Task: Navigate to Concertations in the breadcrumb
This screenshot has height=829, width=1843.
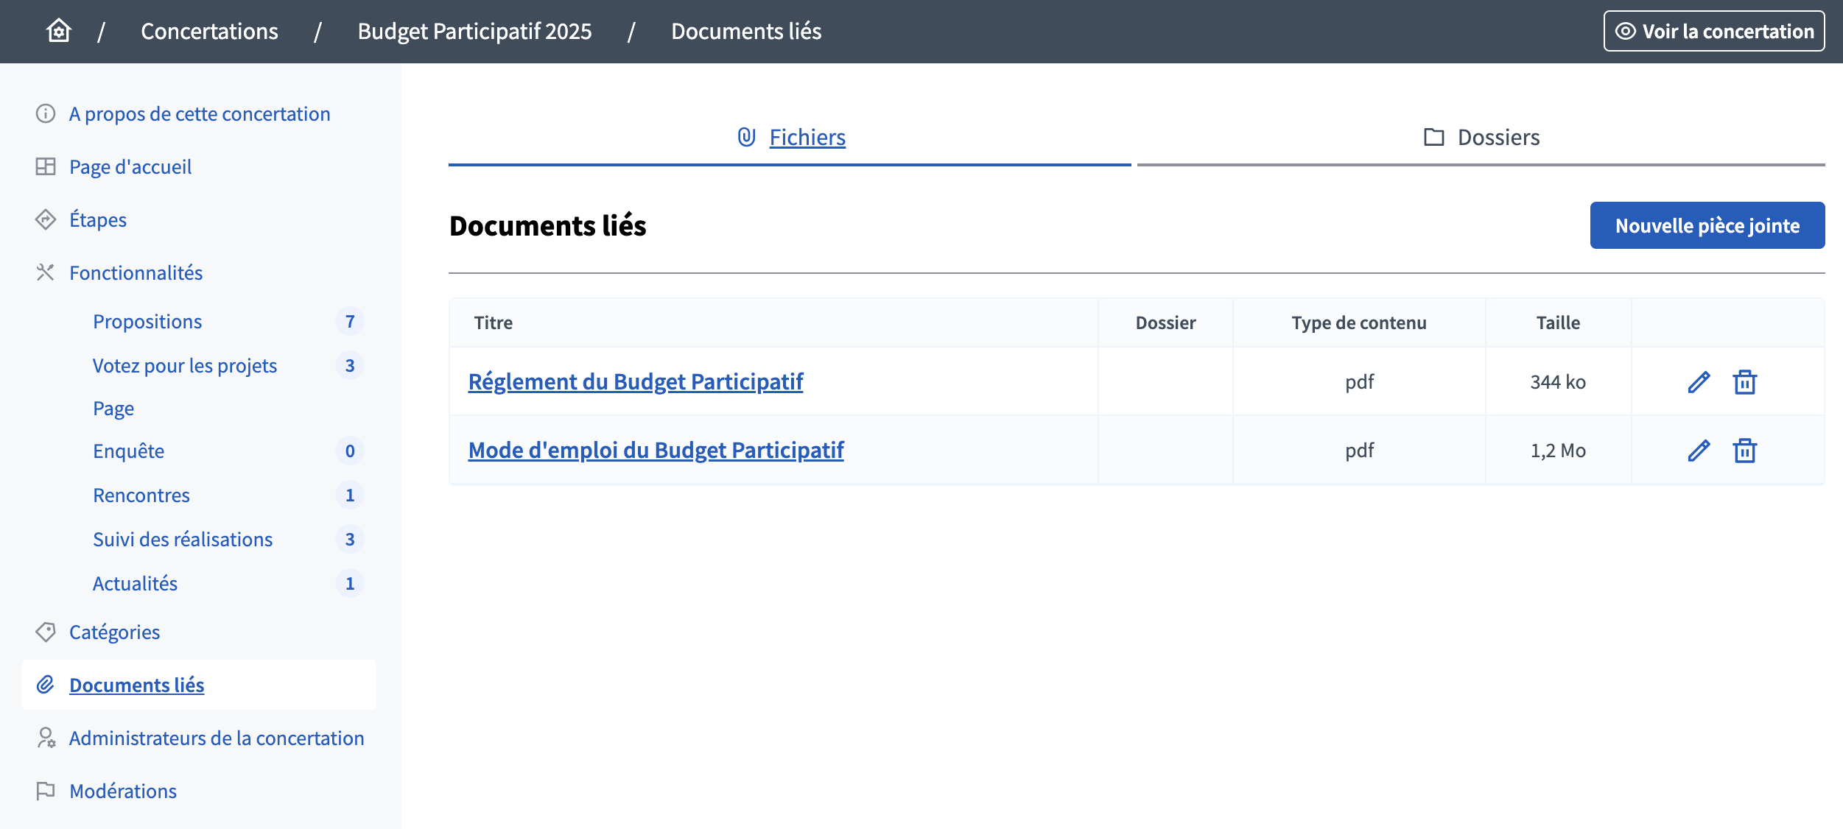Action: (x=209, y=31)
